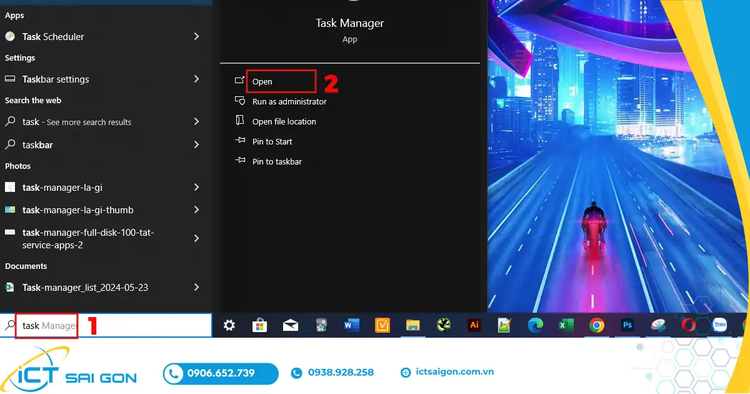The image size is (750, 394).
Task: Expand task-manager-la-gi-thumb photo arrow
Action: click(196, 210)
